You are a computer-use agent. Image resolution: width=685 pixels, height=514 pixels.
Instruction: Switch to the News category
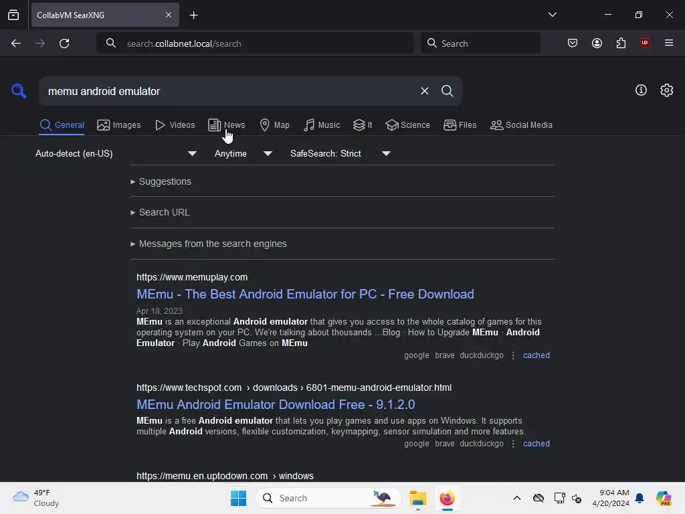tap(227, 125)
